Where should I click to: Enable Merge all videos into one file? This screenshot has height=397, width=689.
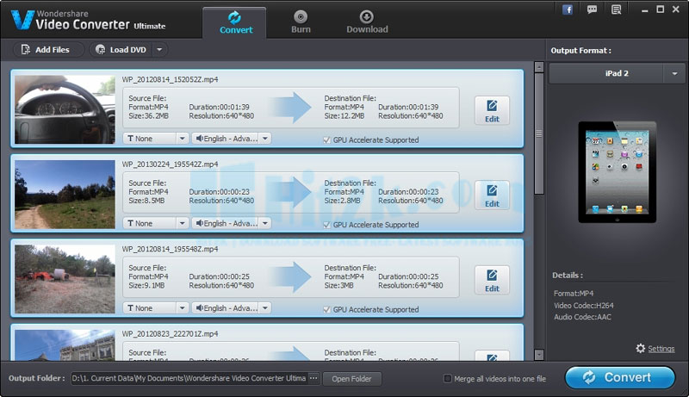point(447,378)
